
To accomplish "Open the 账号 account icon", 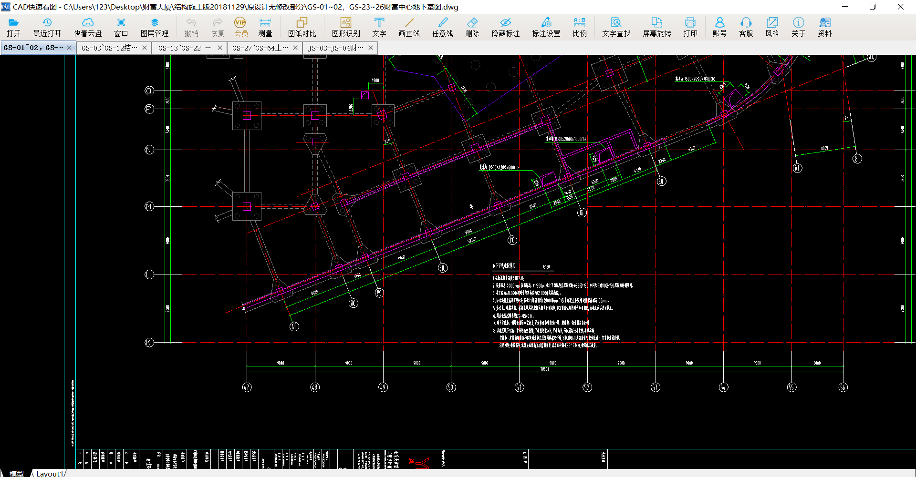I will pos(719,27).
